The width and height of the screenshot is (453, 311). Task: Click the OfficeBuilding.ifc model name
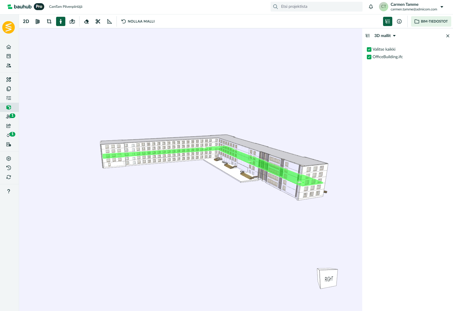tap(388, 57)
